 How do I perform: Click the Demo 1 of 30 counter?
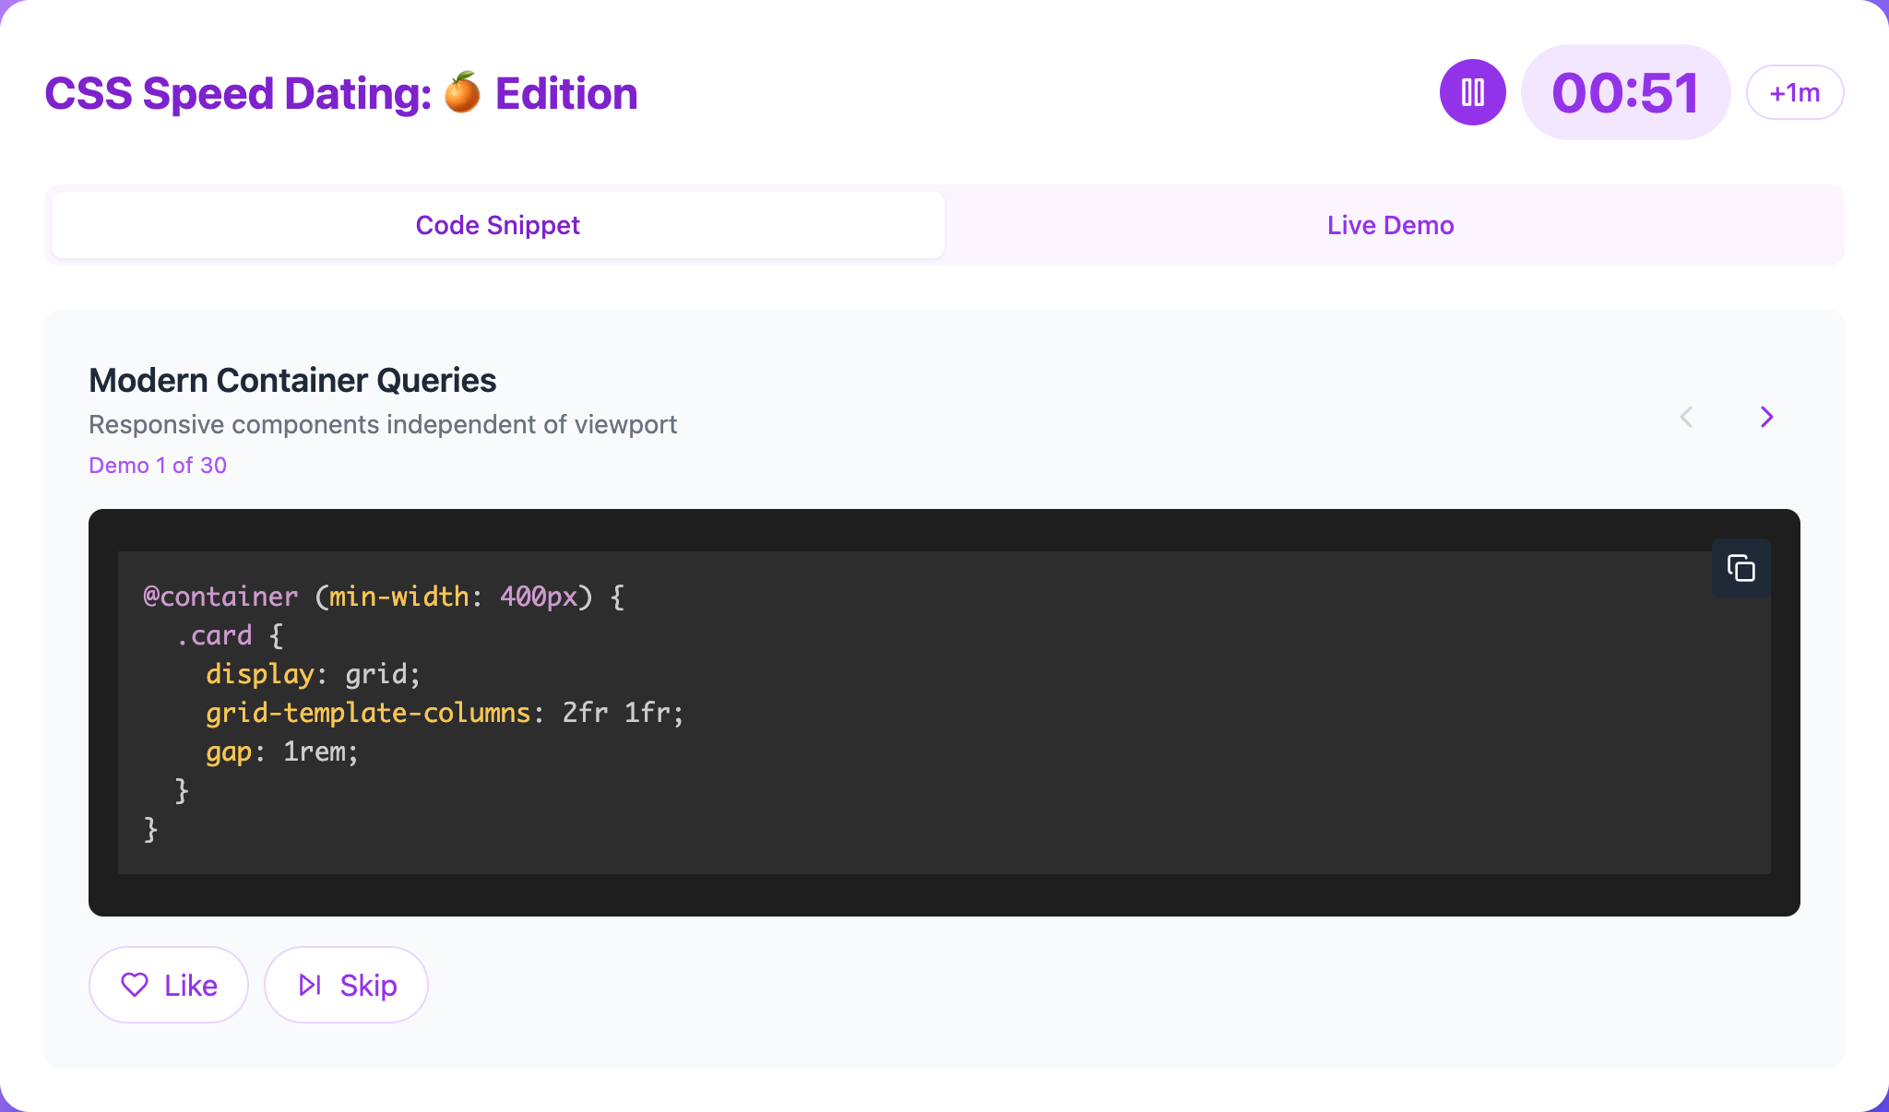(x=158, y=466)
